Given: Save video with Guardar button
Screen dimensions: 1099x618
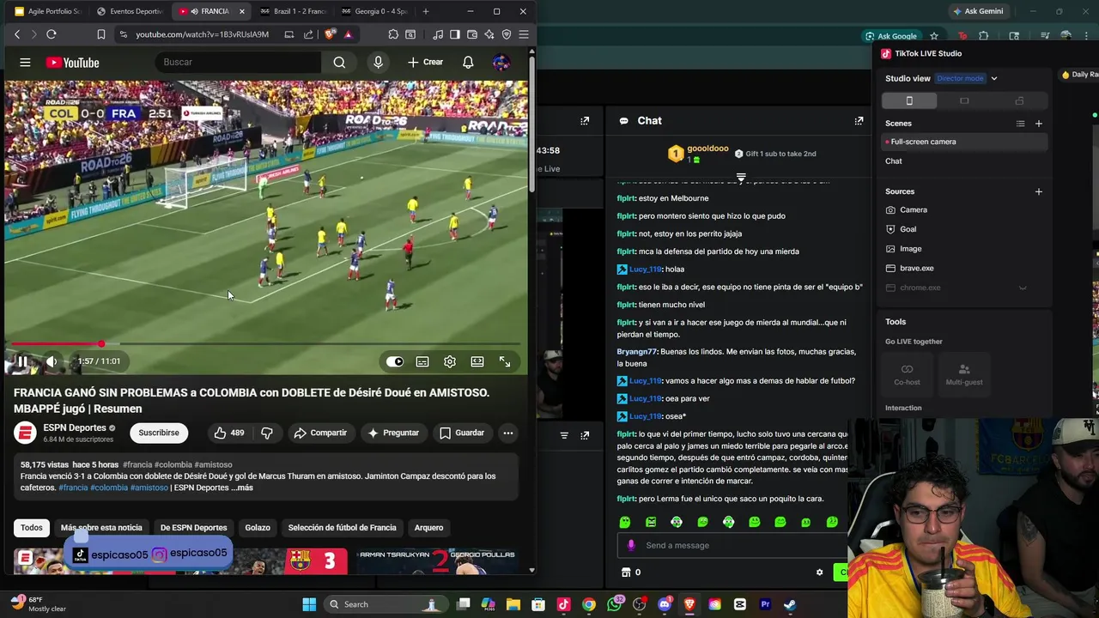Looking at the screenshot, I should coord(462,433).
